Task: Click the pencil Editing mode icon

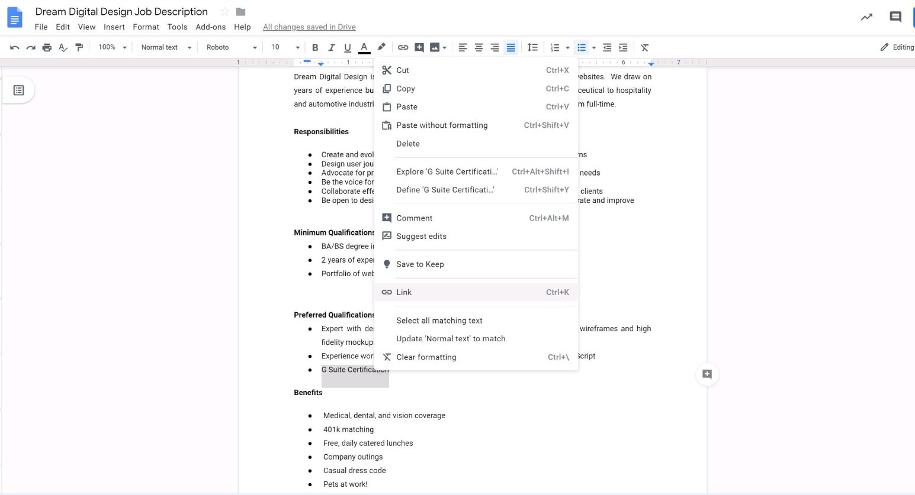Action: click(884, 47)
